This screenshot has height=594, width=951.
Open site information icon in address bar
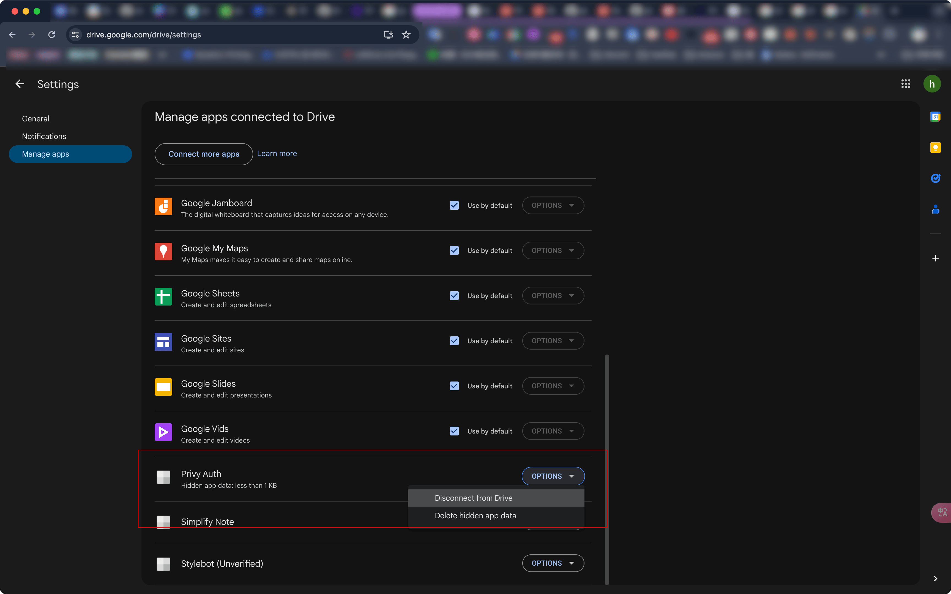coord(75,35)
